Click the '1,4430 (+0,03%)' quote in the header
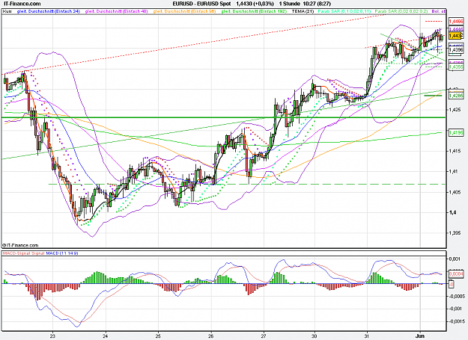 pyautogui.click(x=255, y=4)
